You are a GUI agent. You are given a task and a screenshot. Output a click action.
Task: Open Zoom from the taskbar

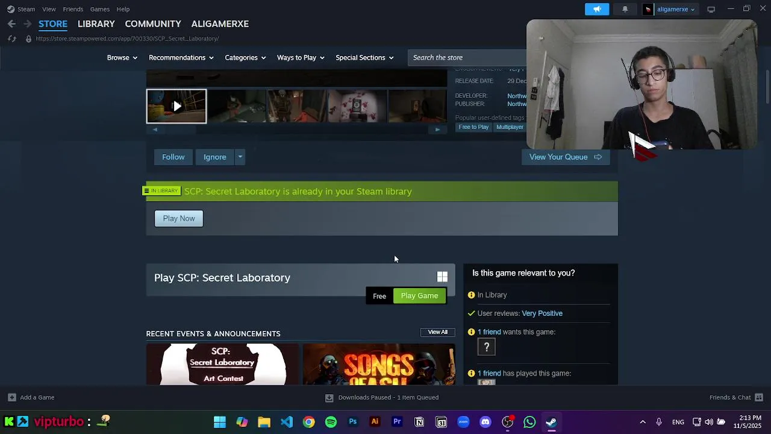pyautogui.click(x=463, y=422)
